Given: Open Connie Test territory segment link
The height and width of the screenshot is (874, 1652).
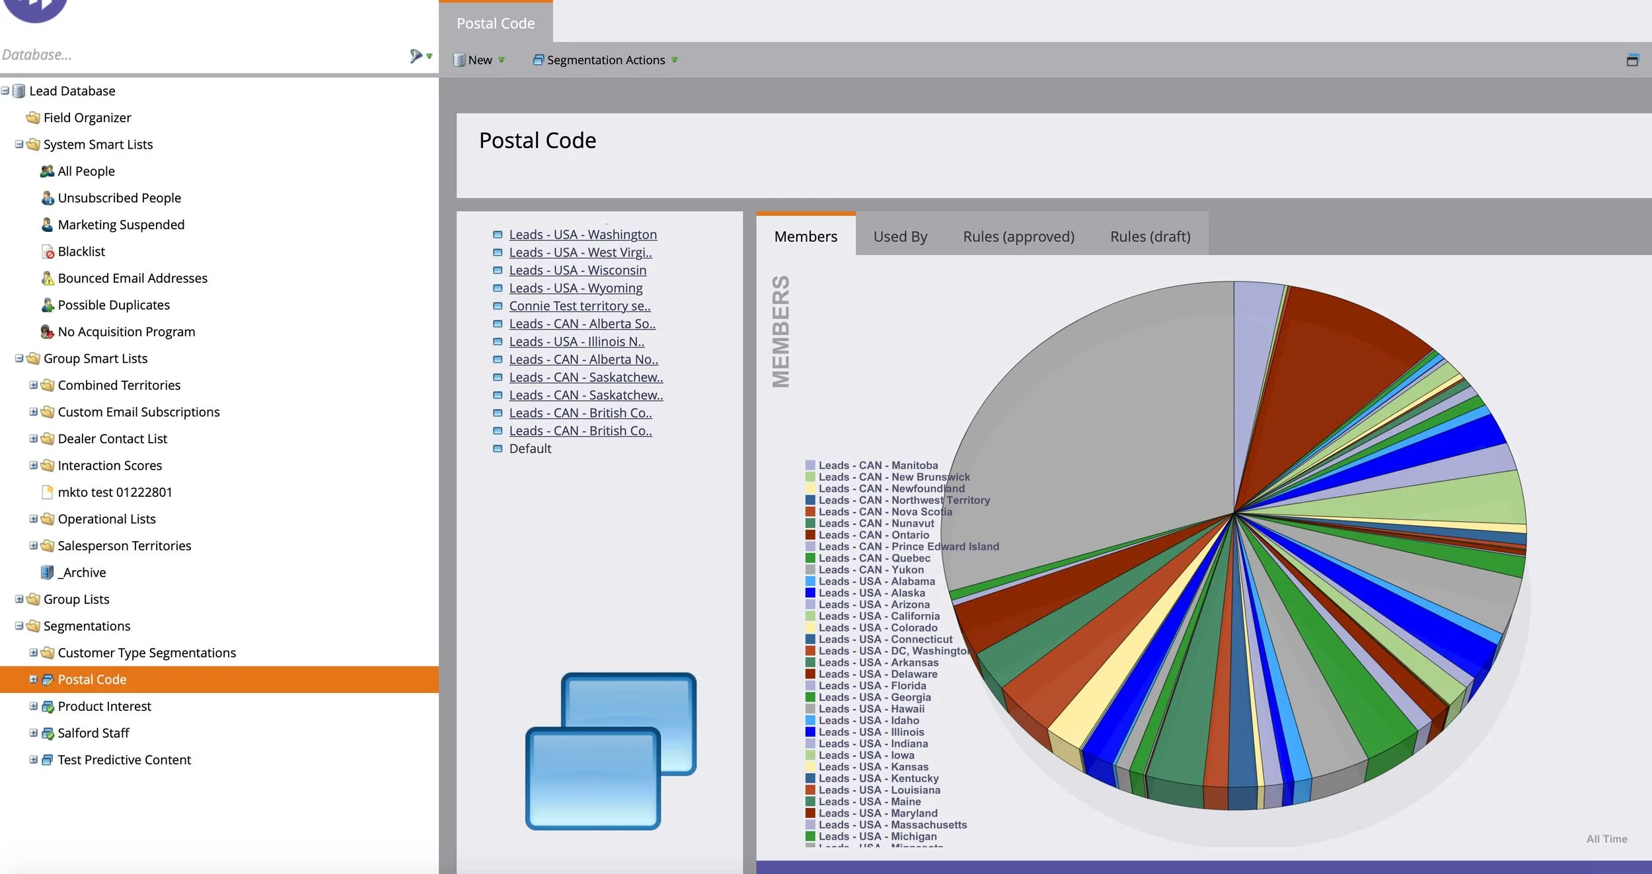Looking at the screenshot, I should click(580, 306).
